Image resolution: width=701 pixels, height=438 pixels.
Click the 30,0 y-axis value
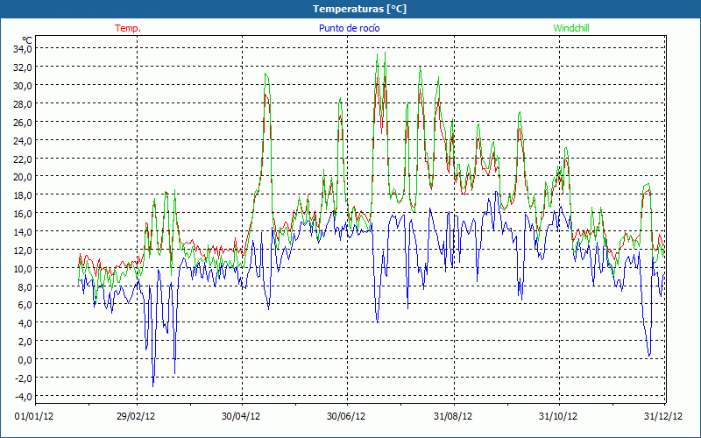22,85
